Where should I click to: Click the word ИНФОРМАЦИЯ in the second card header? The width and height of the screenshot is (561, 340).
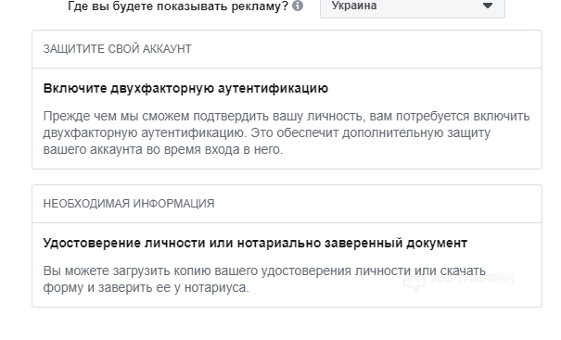coord(173,204)
